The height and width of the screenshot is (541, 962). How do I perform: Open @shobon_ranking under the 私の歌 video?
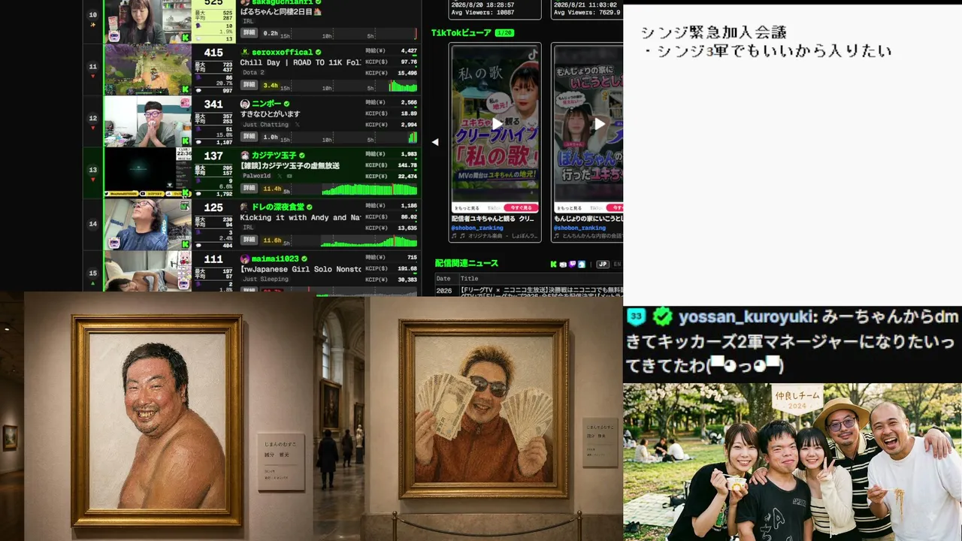click(x=476, y=228)
